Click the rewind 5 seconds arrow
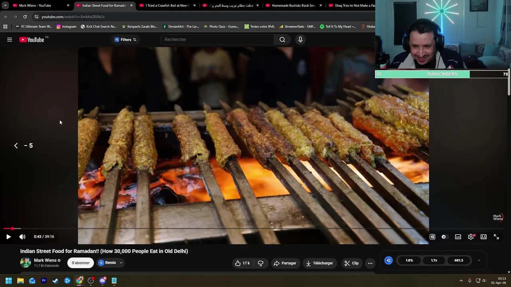Screen dimensions: 511x287 [x=16, y=145]
